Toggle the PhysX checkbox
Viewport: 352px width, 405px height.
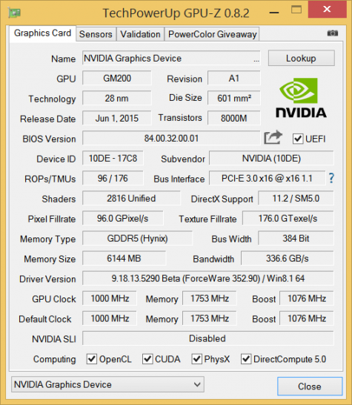(196, 359)
